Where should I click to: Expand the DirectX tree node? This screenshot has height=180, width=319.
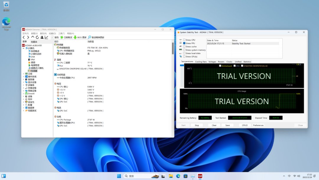(x=23, y=94)
